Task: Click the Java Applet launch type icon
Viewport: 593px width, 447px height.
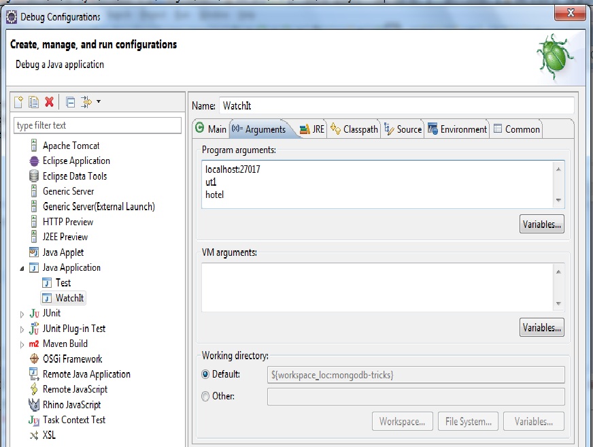Action: coord(35,252)
